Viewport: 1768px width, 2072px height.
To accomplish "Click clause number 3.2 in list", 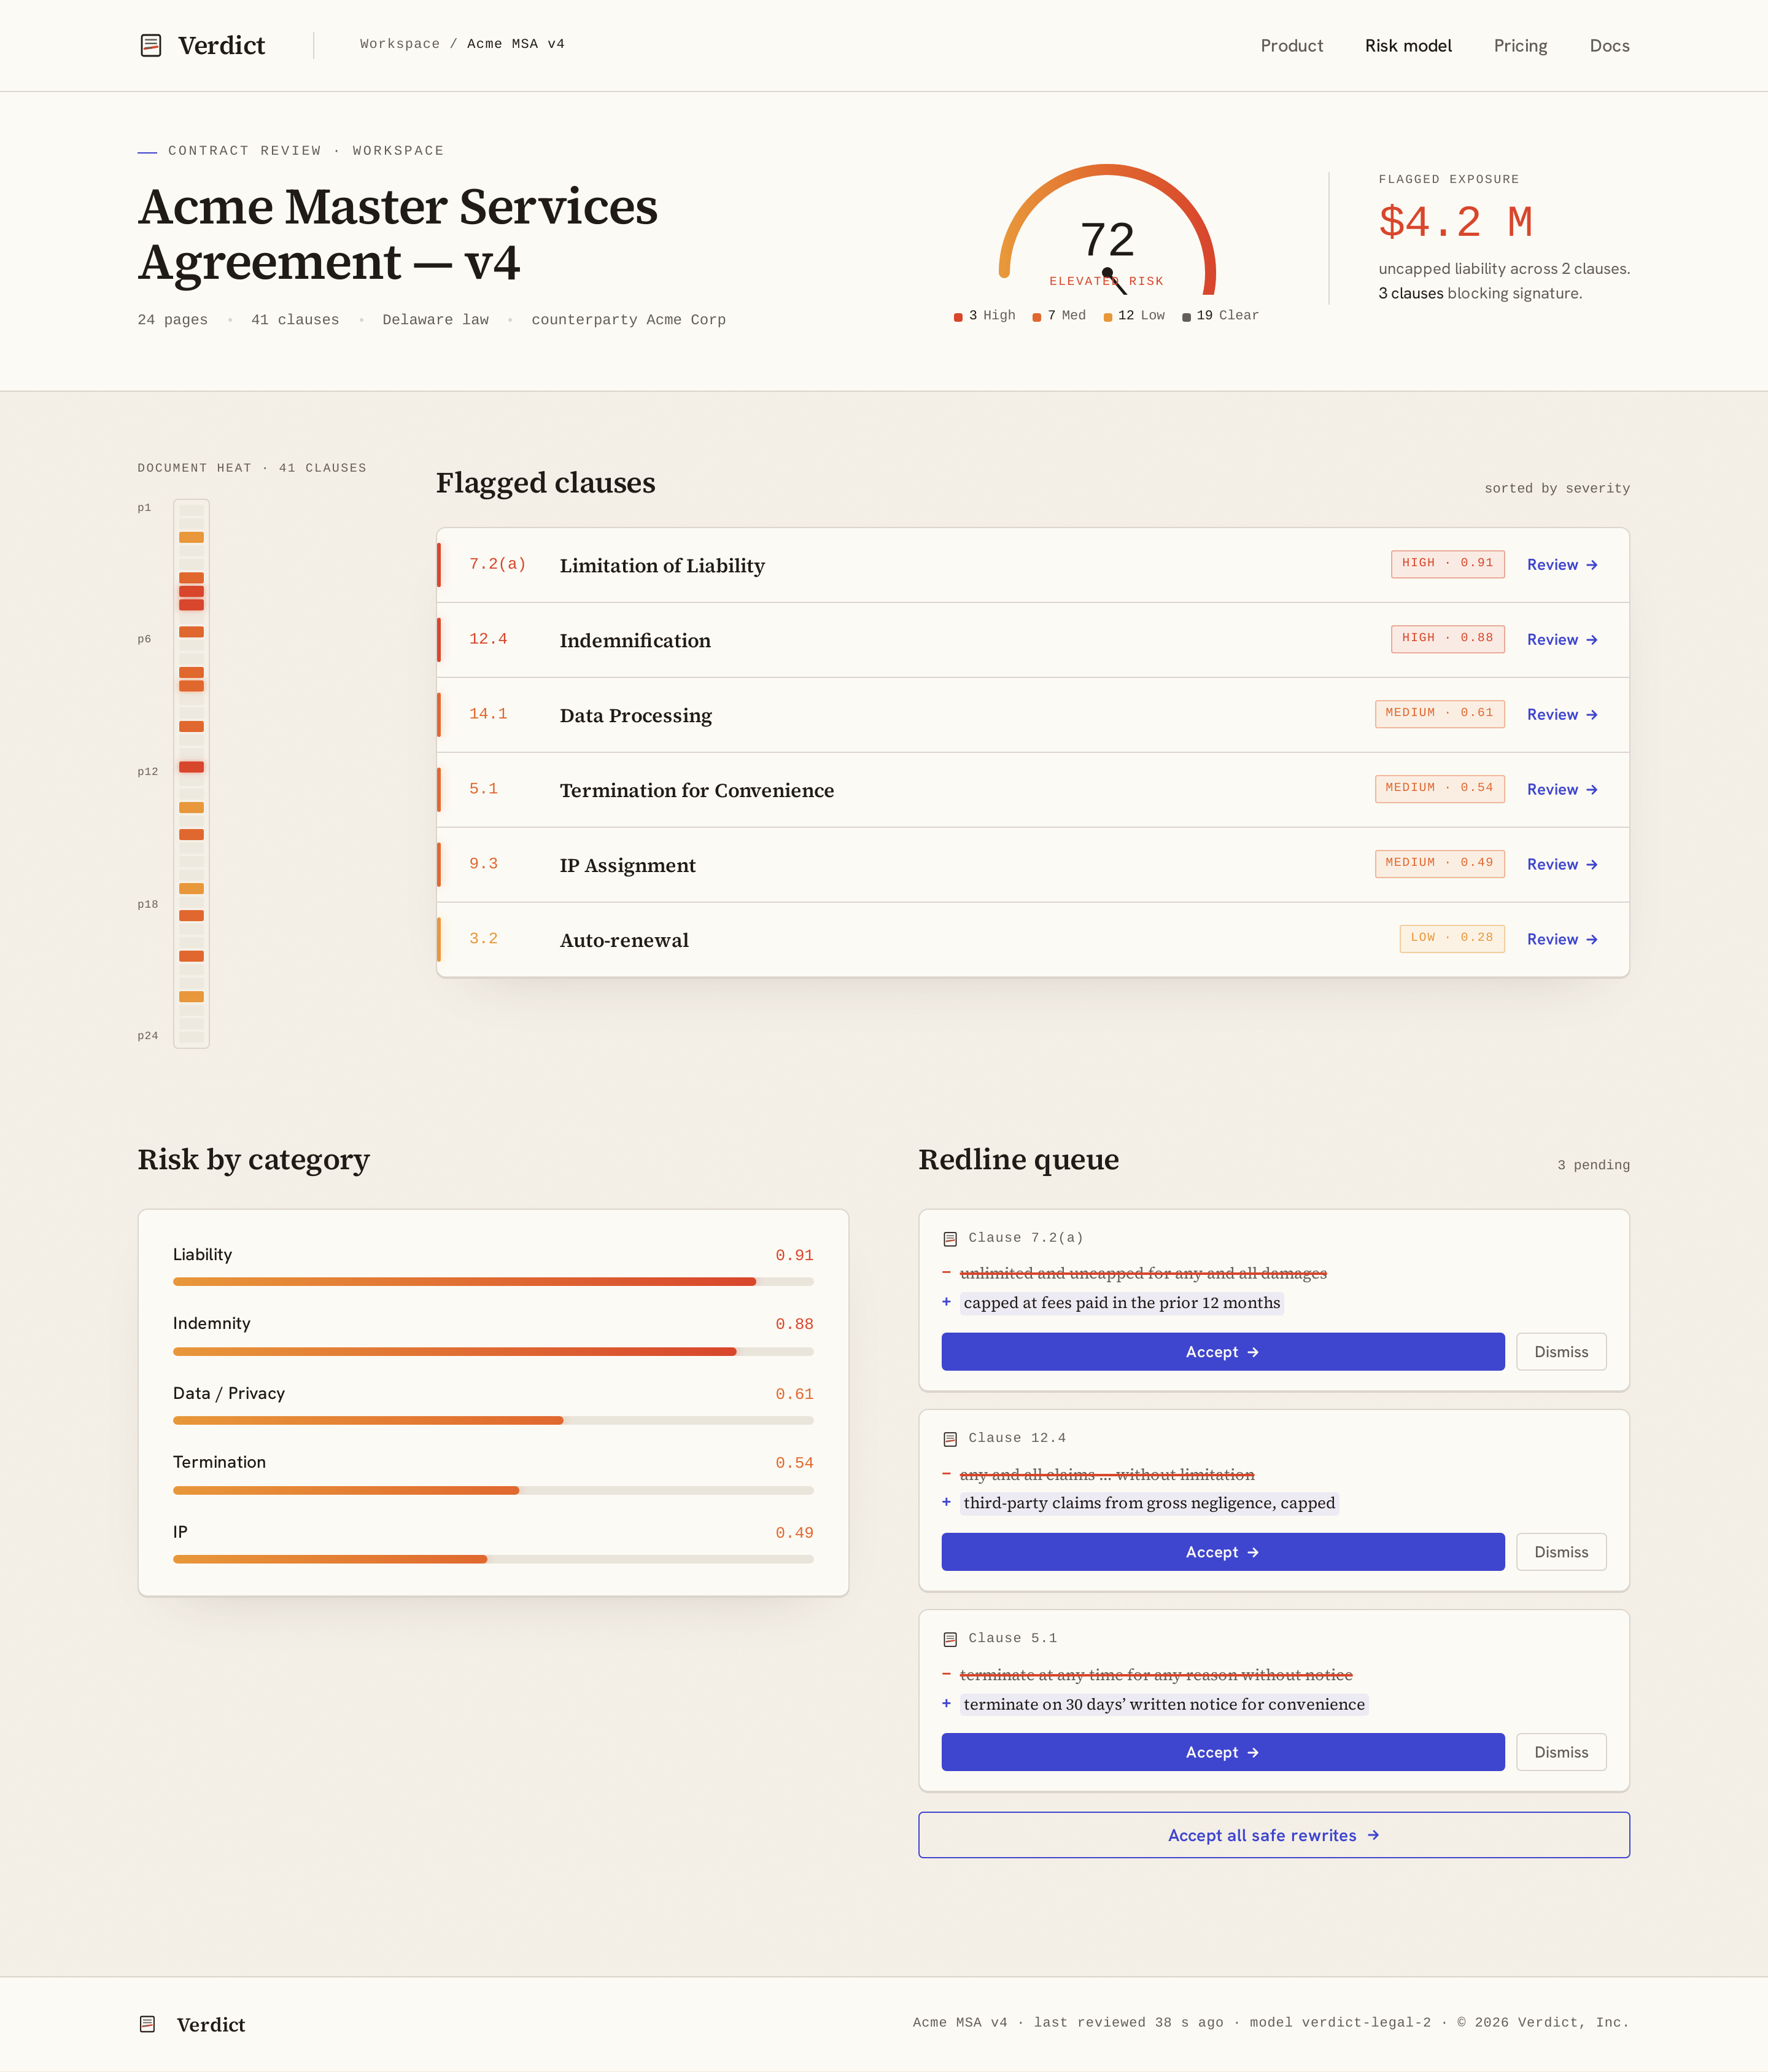I will [x=484, y=940].
